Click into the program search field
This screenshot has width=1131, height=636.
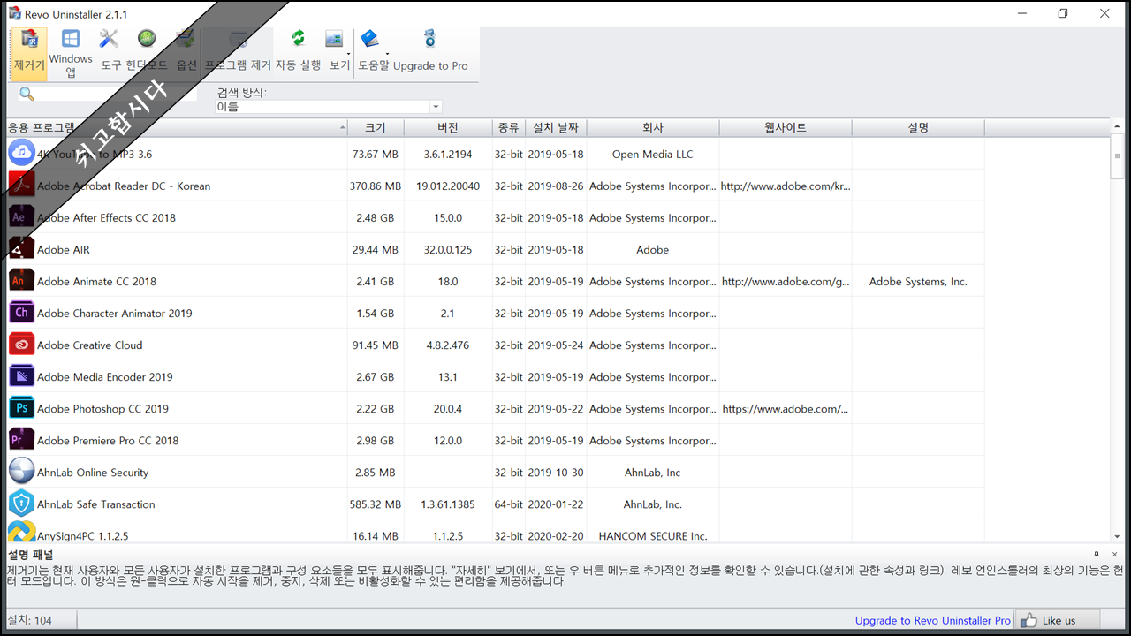tap(115, 94)
